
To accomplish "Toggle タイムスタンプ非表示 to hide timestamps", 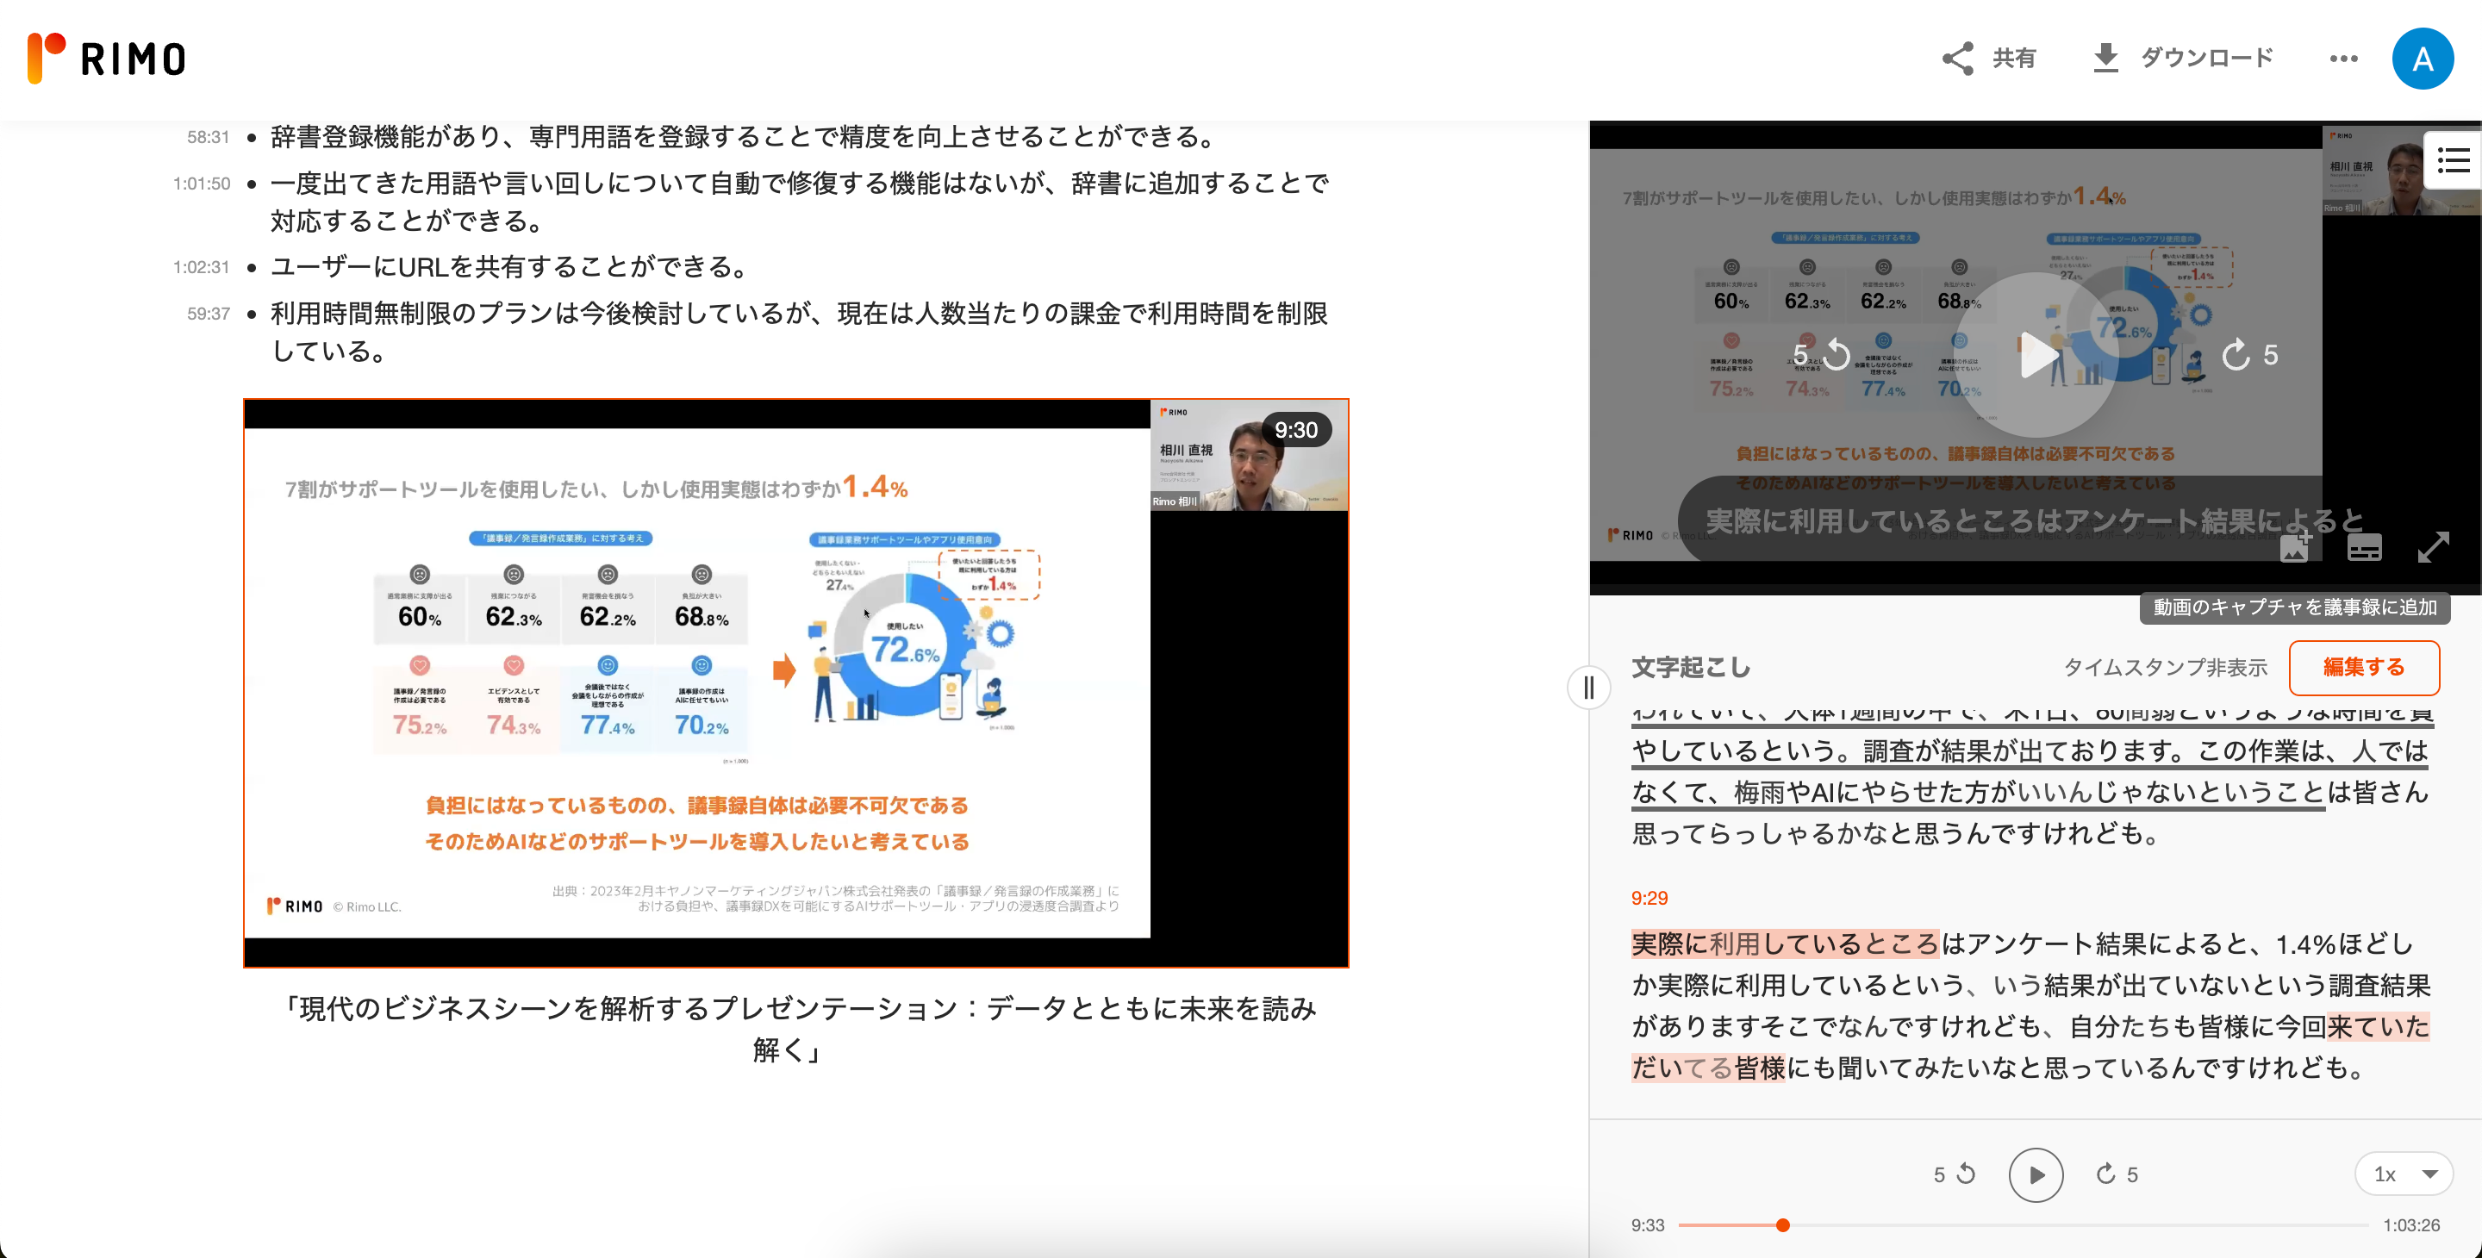I will tap(2165, 668).
